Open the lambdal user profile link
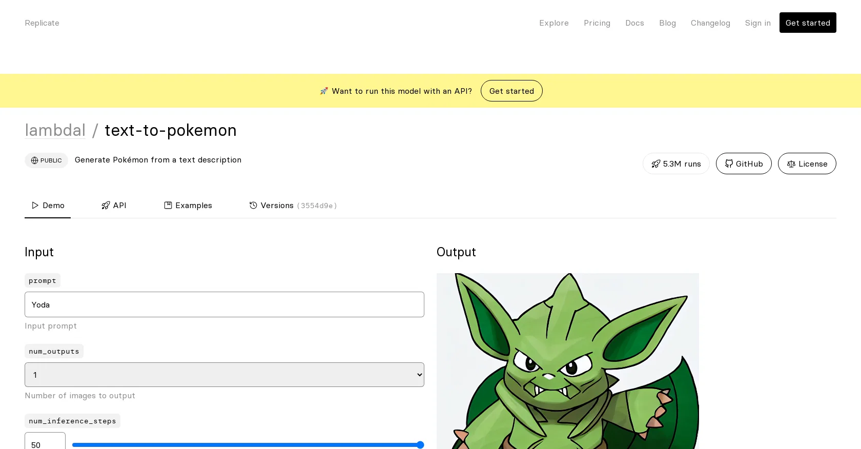The image size is (861, 449). point(55,130)
